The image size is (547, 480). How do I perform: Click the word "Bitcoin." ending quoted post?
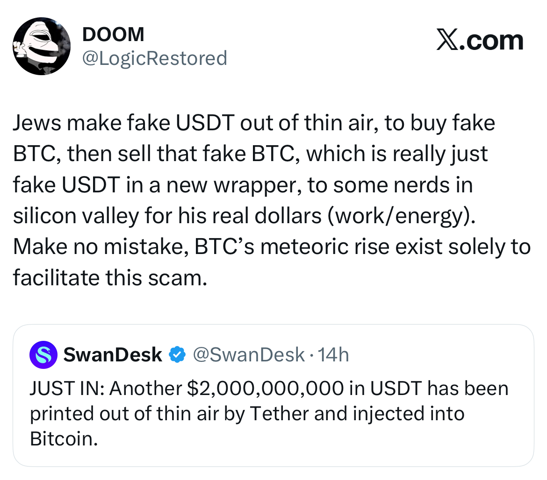pyautogui.click(x=64, y=439)
